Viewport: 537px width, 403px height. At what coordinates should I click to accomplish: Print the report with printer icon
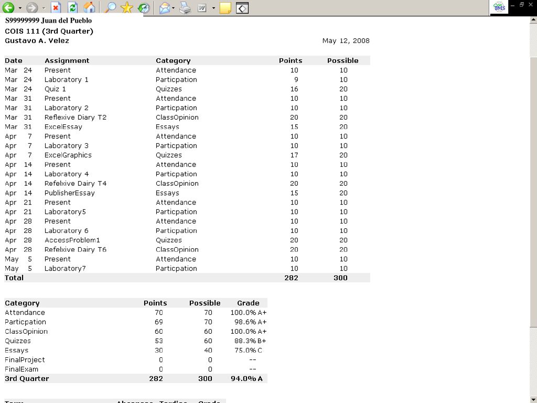coord(185,7)
